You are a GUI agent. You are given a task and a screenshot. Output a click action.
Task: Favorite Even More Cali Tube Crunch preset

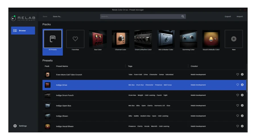tap(238, 75)
